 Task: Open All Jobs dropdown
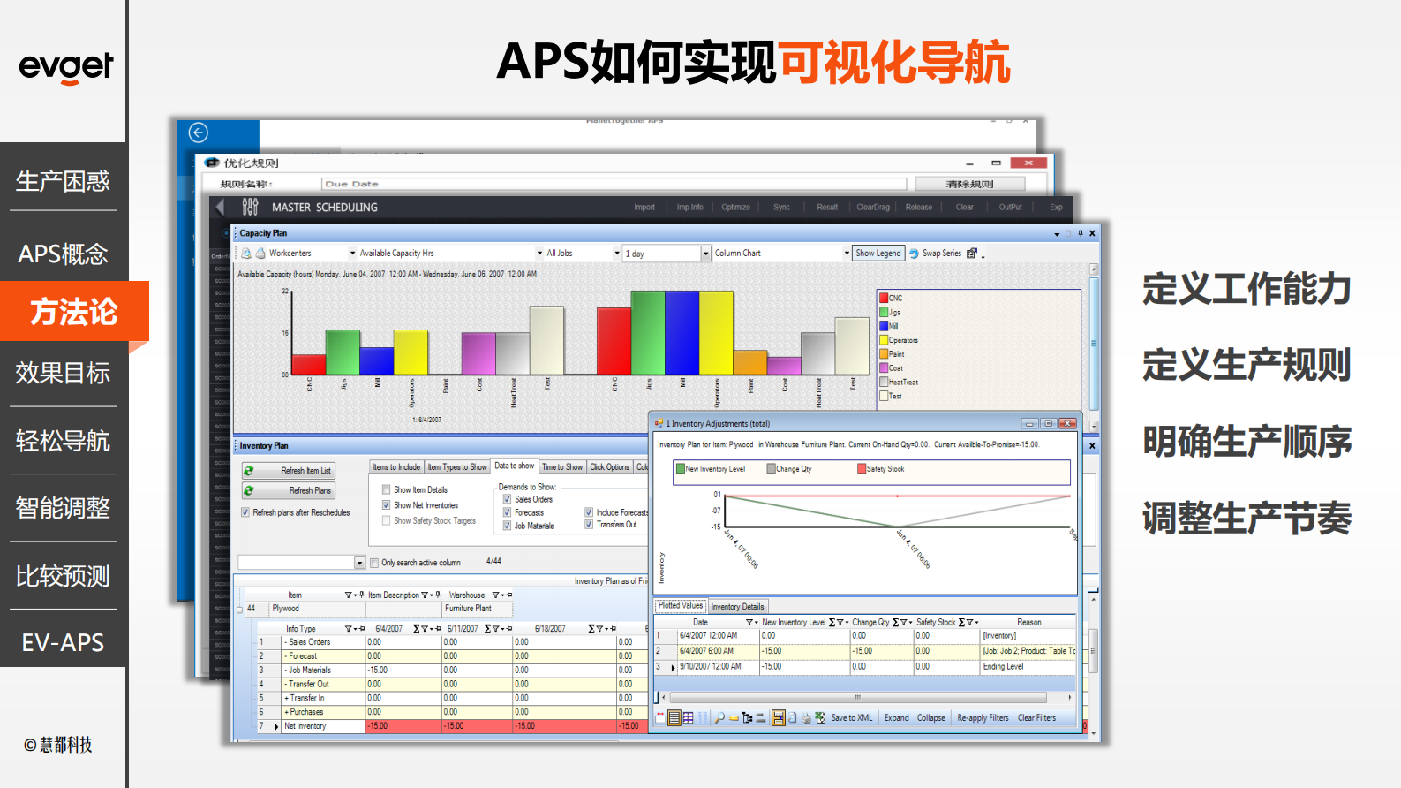click(616, 254)
